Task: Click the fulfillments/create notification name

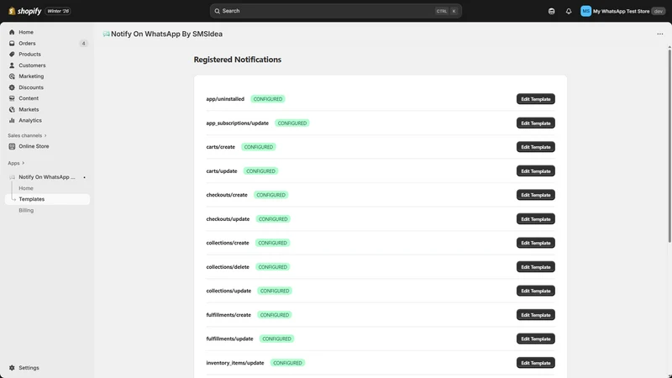Action: click(x=228, y=315)
